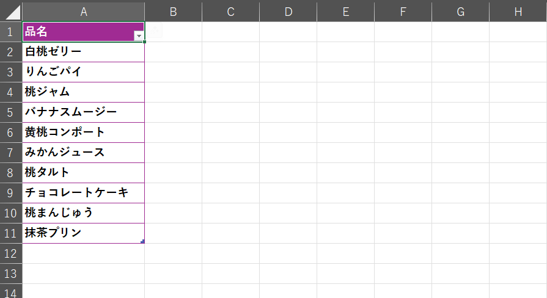Select the バナナスムージー cell
547x298 pixels.
83,112
